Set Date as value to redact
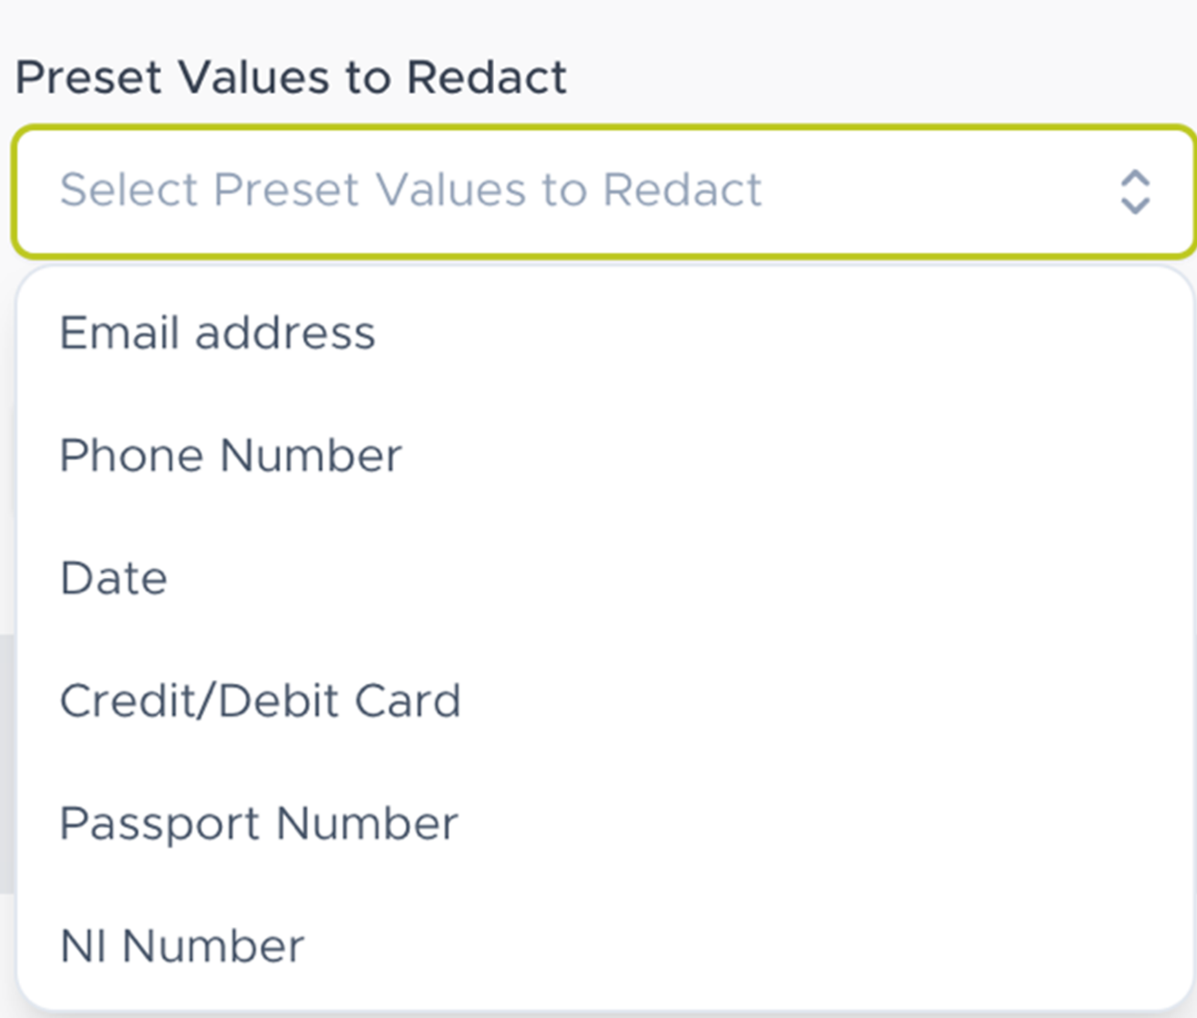Screen dimensions: 1197x1018 pyautogui.click(x=114, y=579)
